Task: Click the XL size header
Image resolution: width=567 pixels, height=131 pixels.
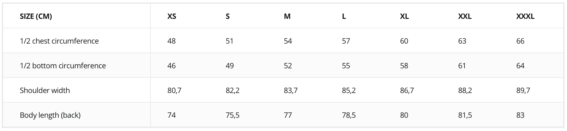Action: point(404,16)
